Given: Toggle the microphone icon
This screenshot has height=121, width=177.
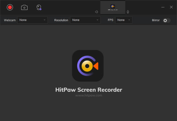Looking at the screenshot, I should tap(128, 12).
